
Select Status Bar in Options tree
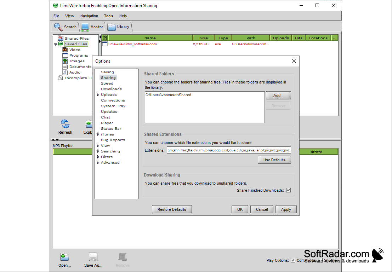111,129
